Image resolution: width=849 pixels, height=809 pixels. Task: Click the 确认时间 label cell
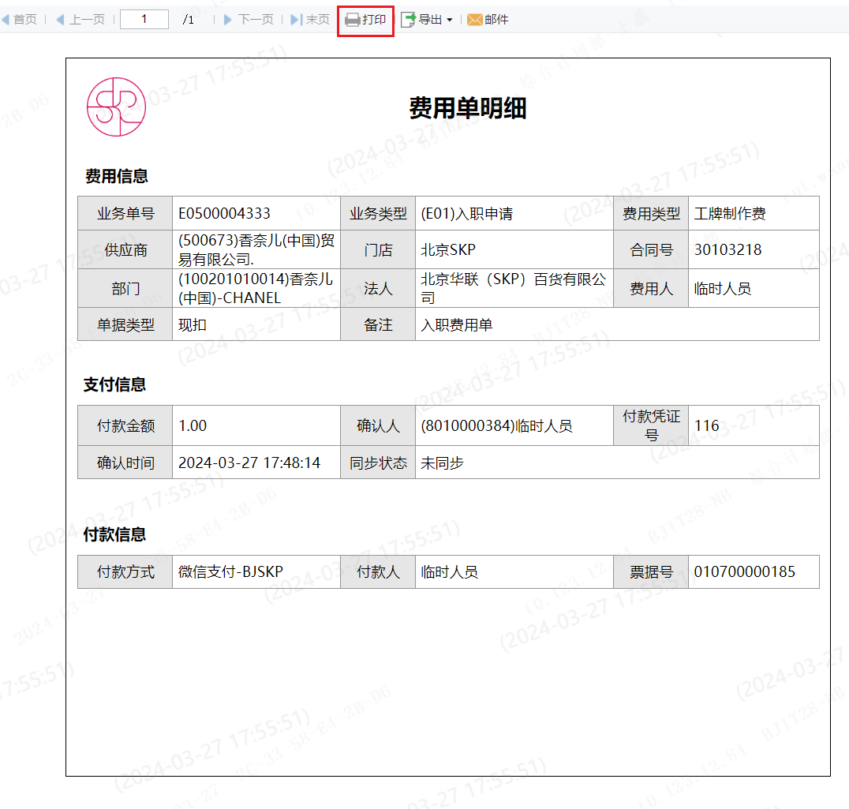coord(125,463)
